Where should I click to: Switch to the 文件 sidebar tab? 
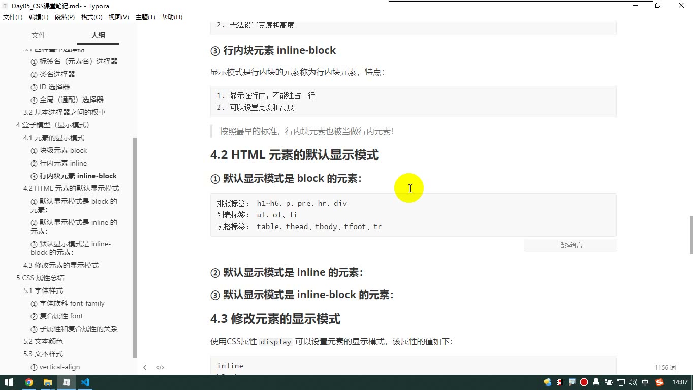[39, 35]
